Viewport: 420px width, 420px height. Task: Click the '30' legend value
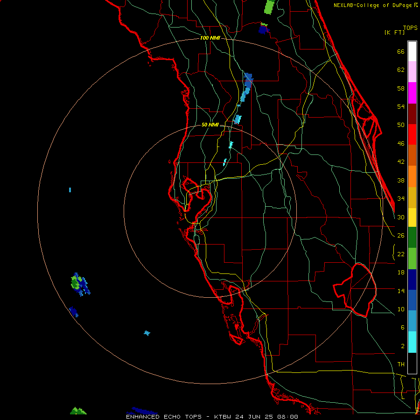click(401, 217)
